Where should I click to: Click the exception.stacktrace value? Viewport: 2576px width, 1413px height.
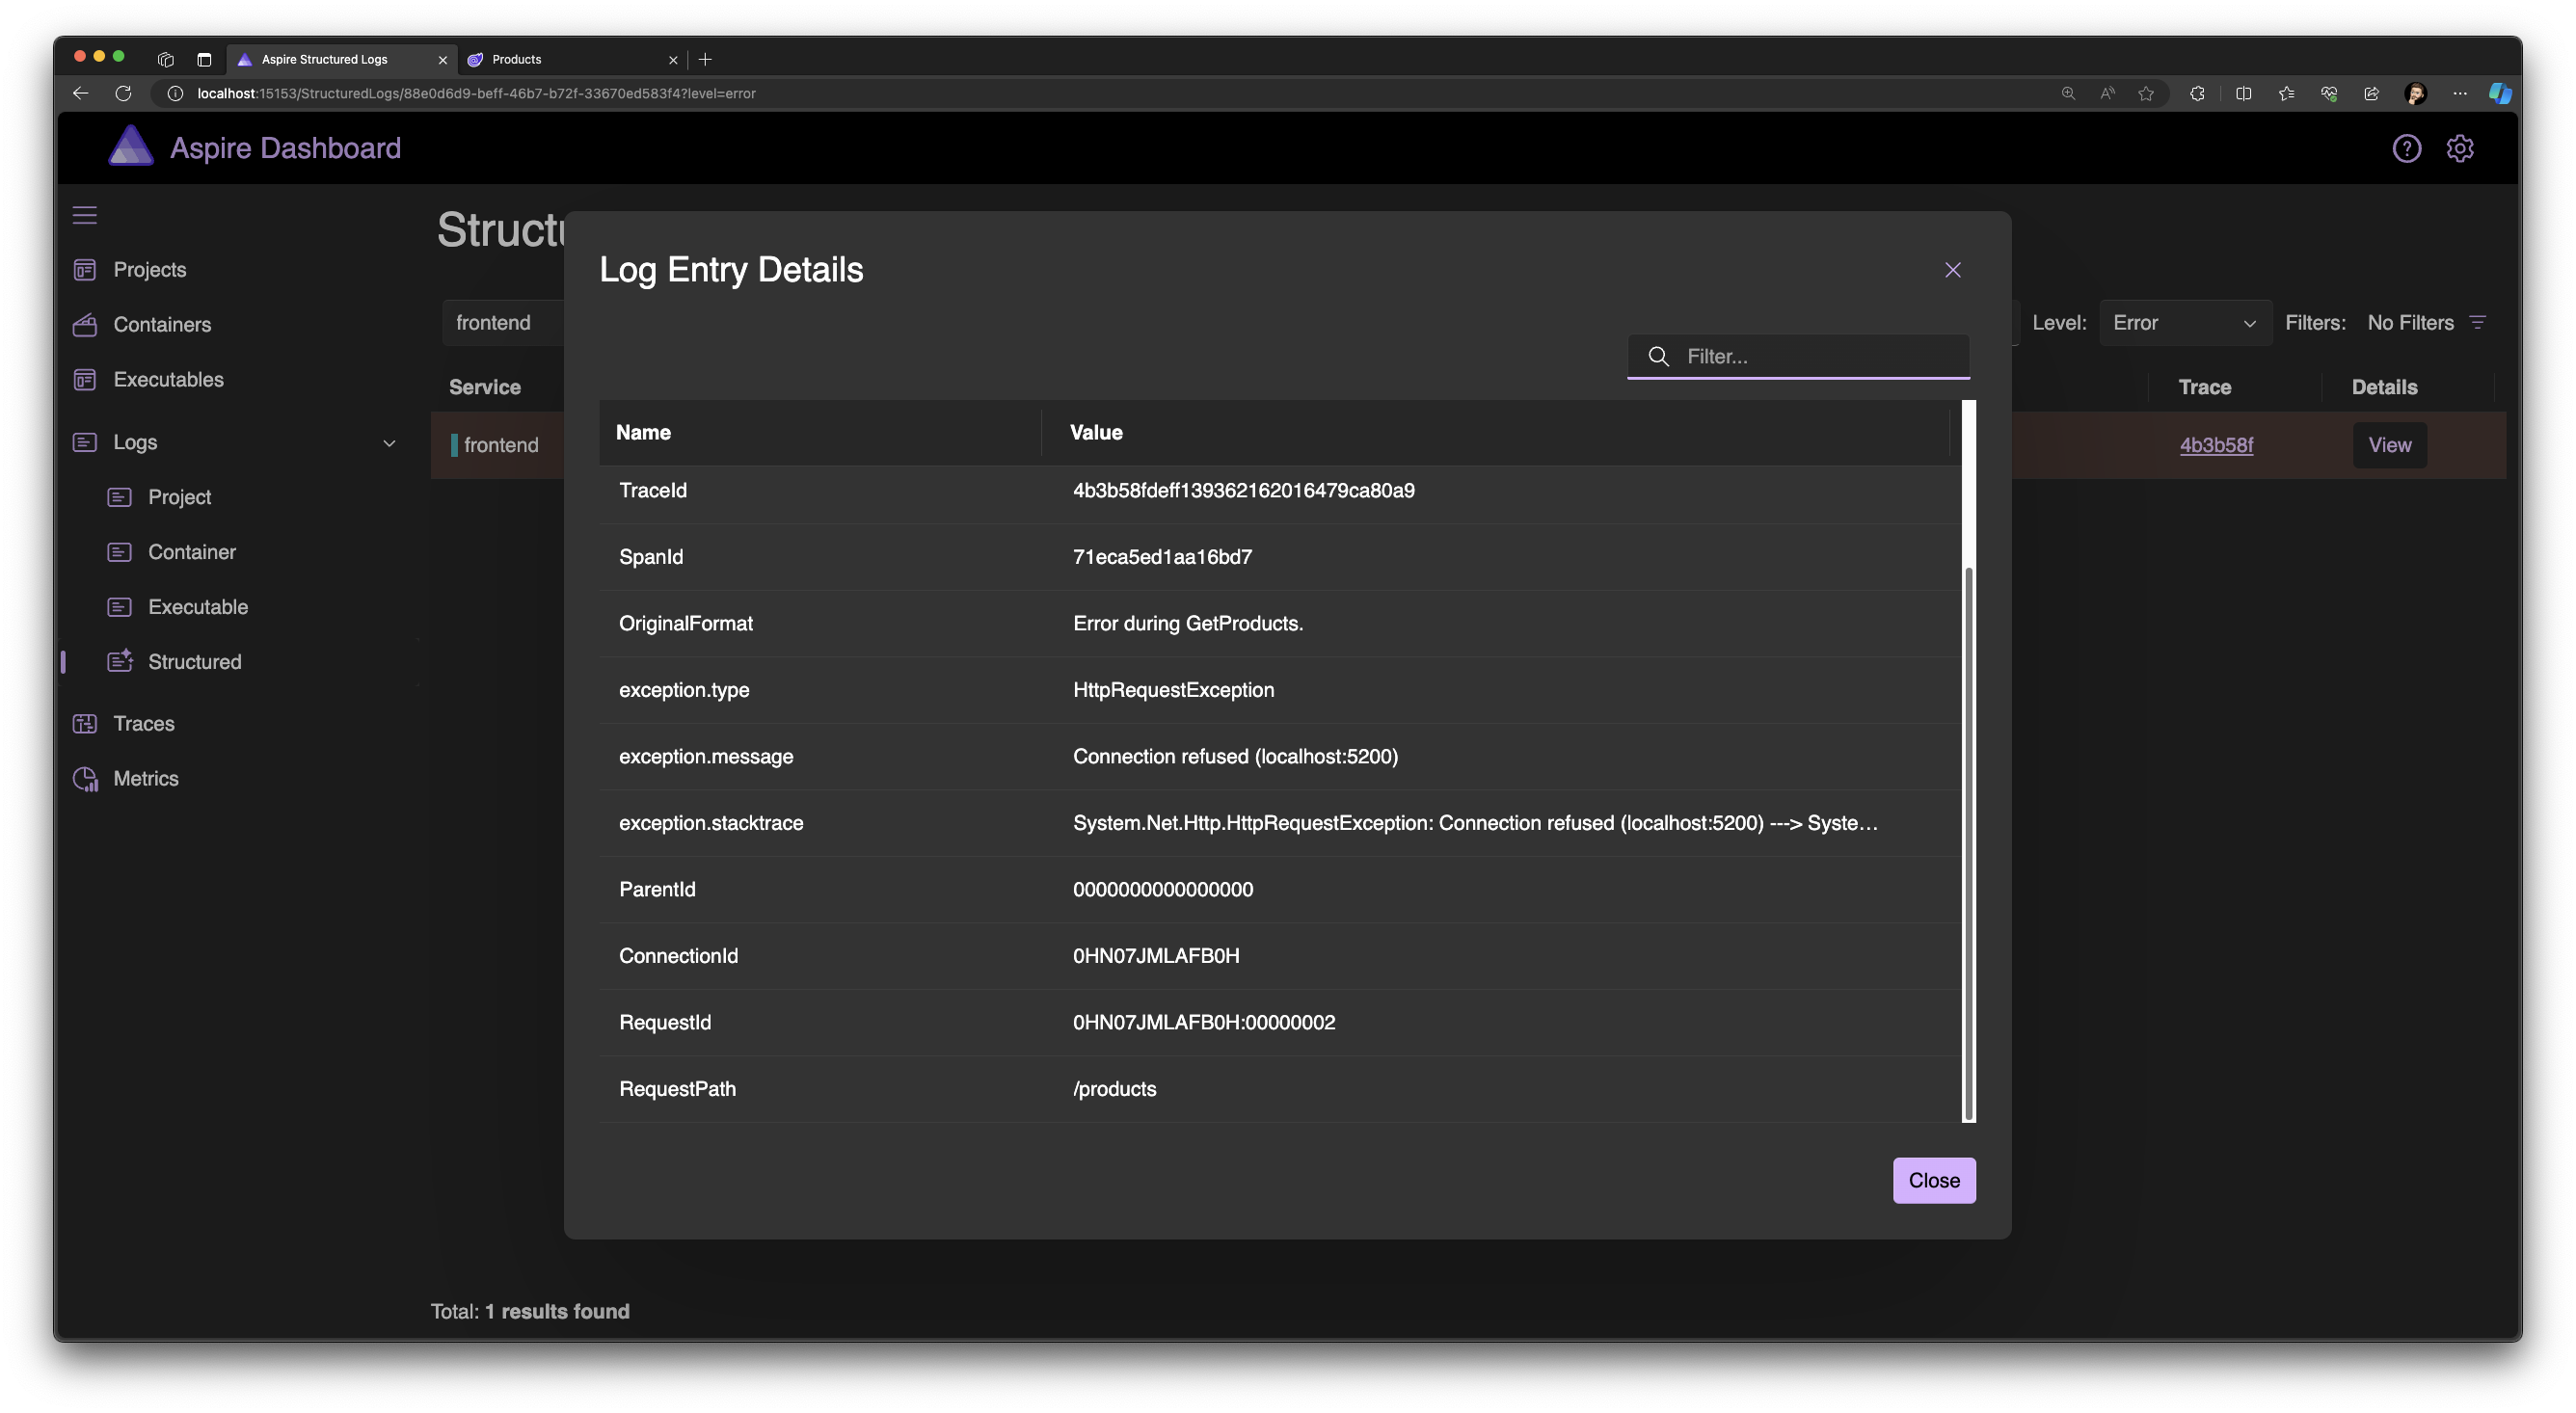pos(1475,823)
